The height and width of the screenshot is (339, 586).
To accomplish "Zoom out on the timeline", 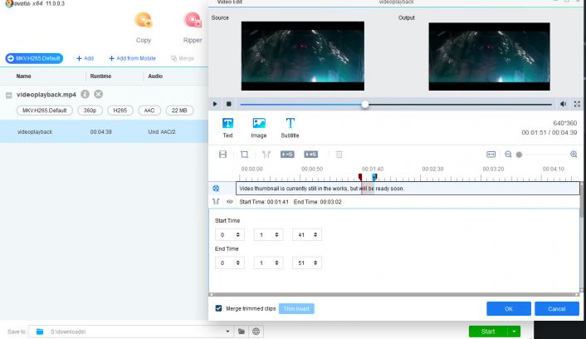I will pos(508,155).
